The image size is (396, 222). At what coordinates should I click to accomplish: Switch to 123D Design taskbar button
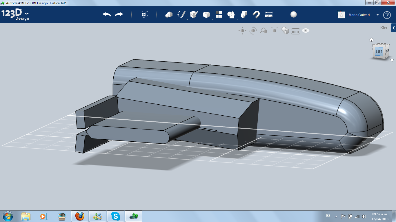tap(134, 216)
